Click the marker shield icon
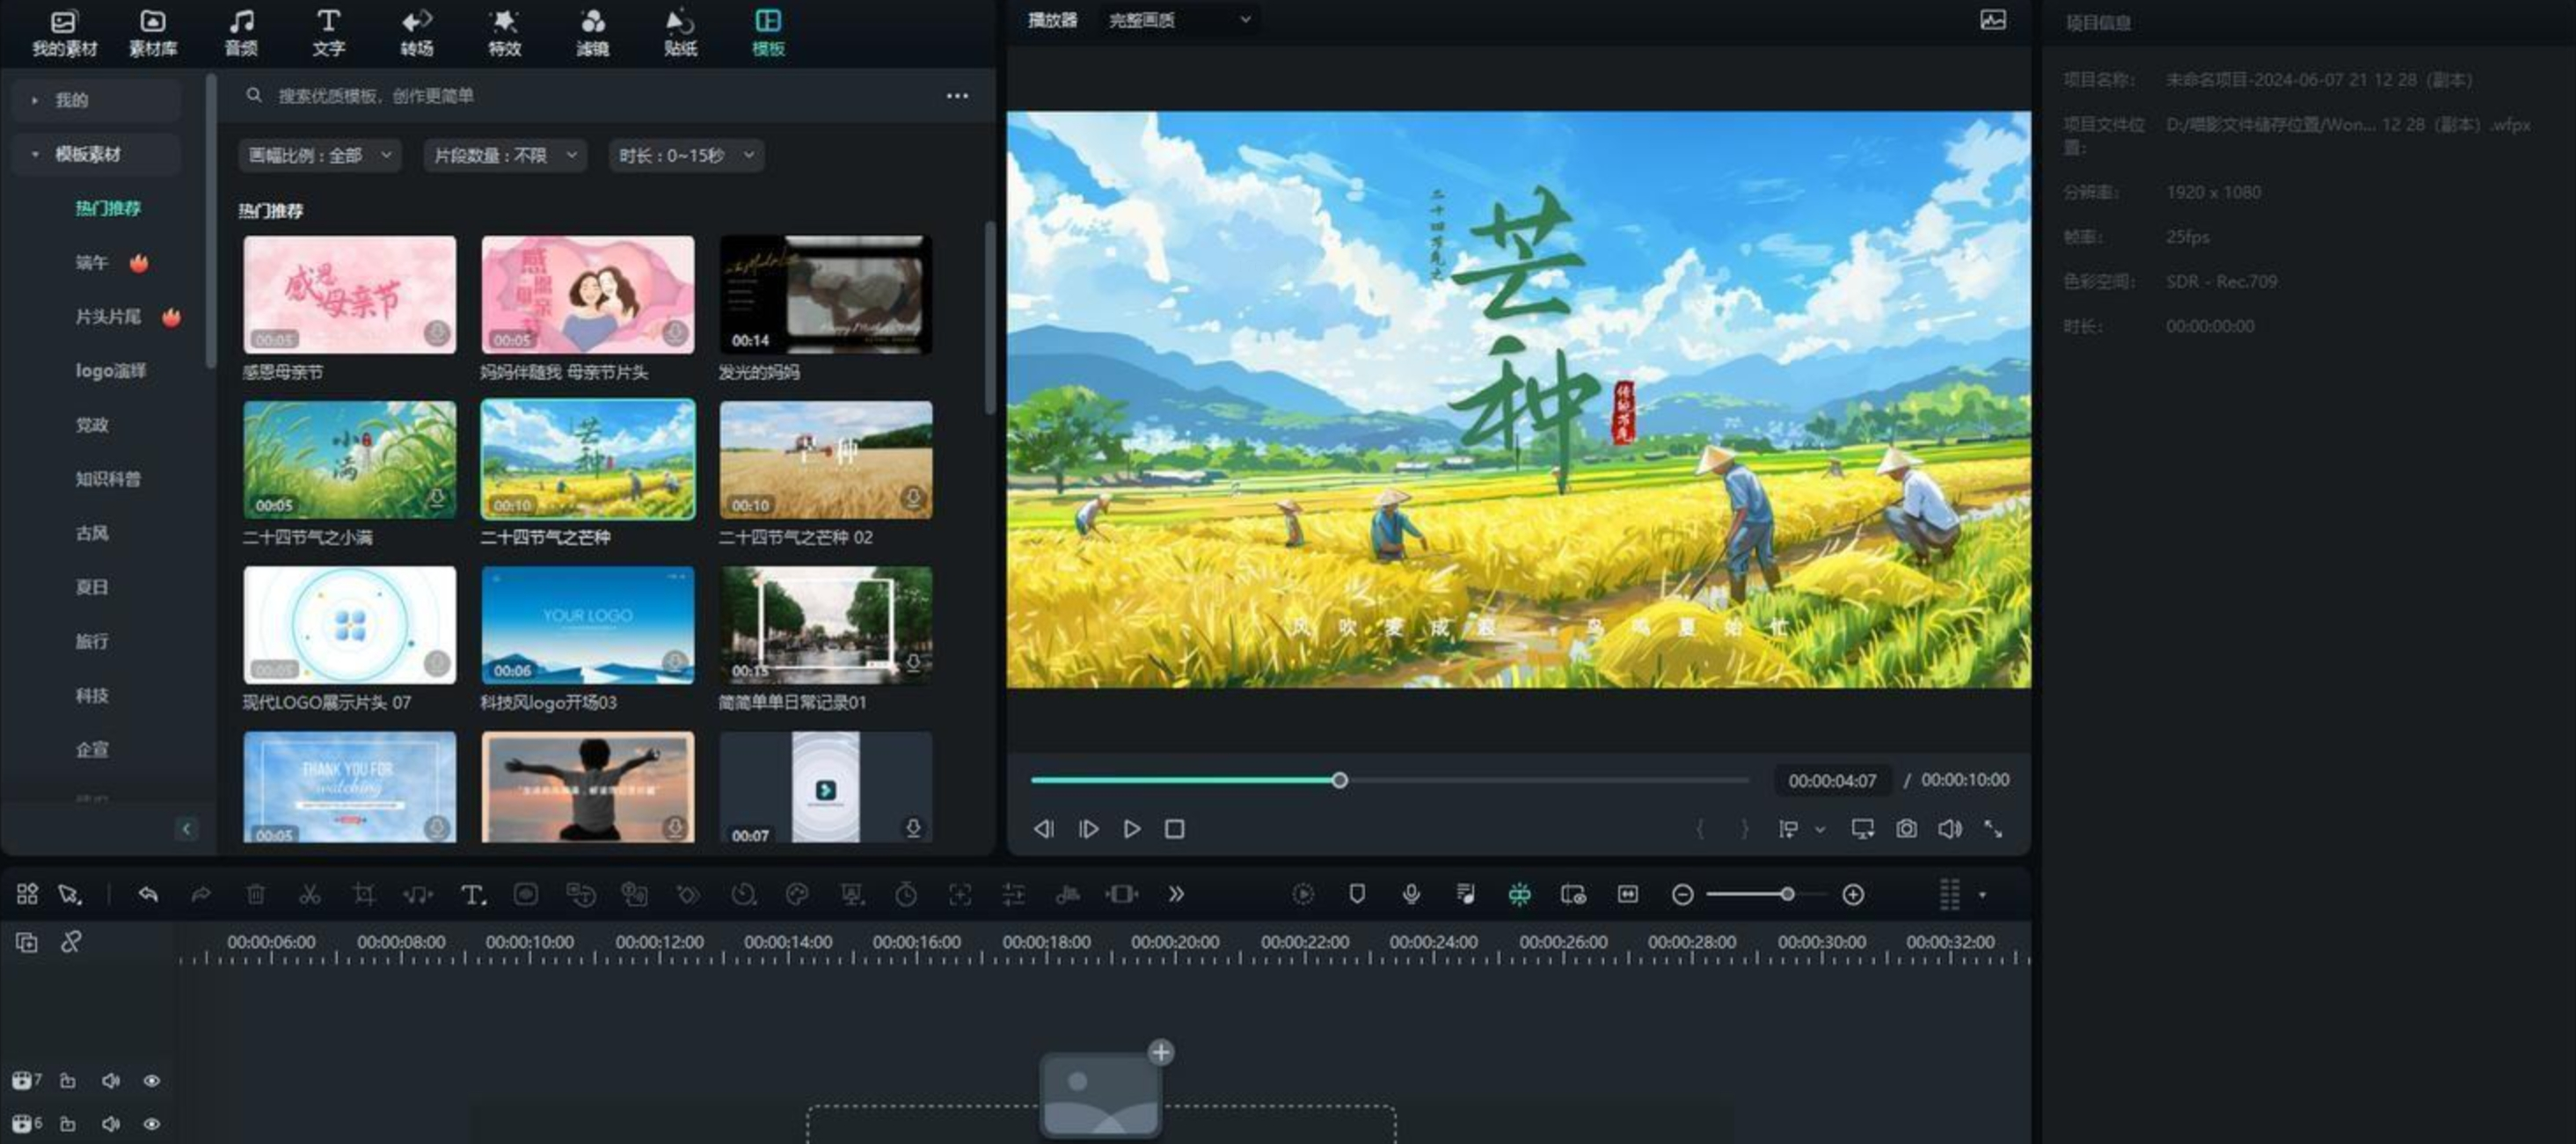2576x1144 pixels. click(x=1357, y=894)
